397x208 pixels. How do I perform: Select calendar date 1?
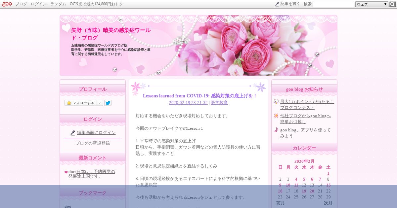pos(328,173)
